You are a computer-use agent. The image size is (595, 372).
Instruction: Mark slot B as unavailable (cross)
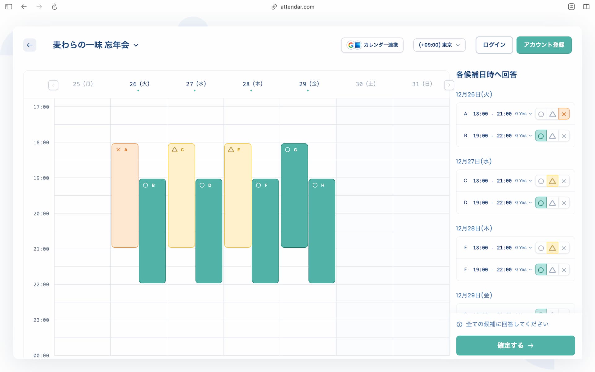point(564,136)
